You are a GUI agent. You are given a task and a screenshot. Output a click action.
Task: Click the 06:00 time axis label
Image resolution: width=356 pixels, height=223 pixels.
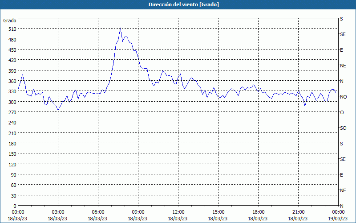click(98, 212)
